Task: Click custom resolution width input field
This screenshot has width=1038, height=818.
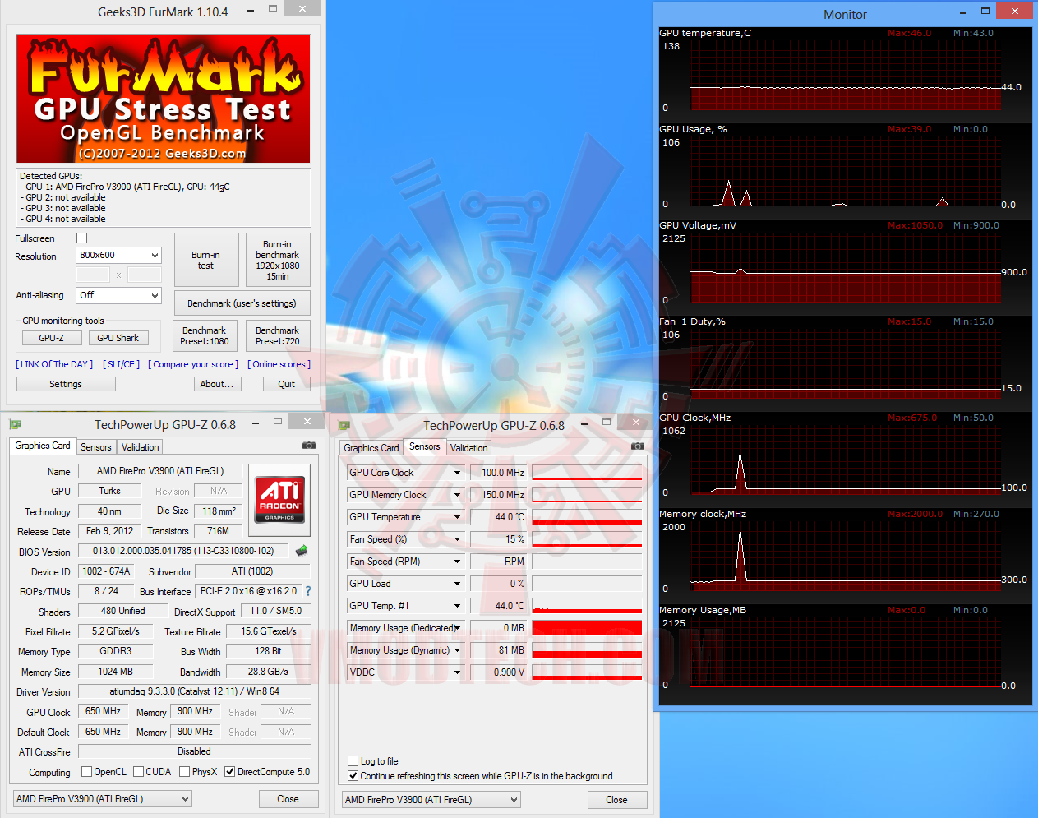Action: click(x=93, y=275)
